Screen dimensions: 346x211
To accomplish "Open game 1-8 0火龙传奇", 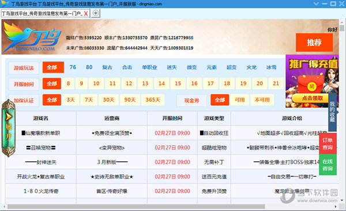I will [41, 191].
